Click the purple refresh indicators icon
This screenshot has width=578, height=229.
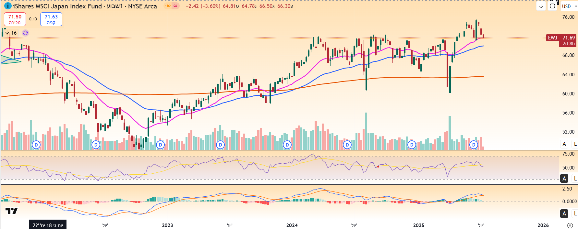click(25, 33)
